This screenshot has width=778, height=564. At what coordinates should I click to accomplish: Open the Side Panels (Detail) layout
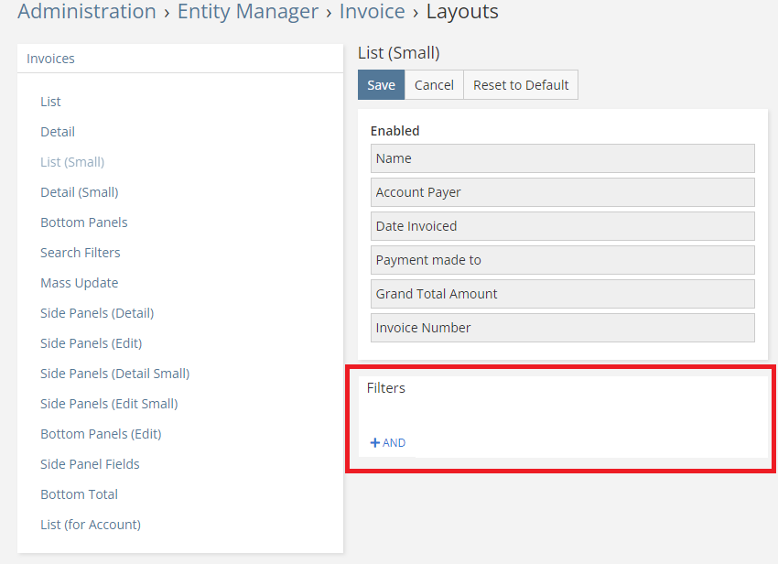click(97, 313)
